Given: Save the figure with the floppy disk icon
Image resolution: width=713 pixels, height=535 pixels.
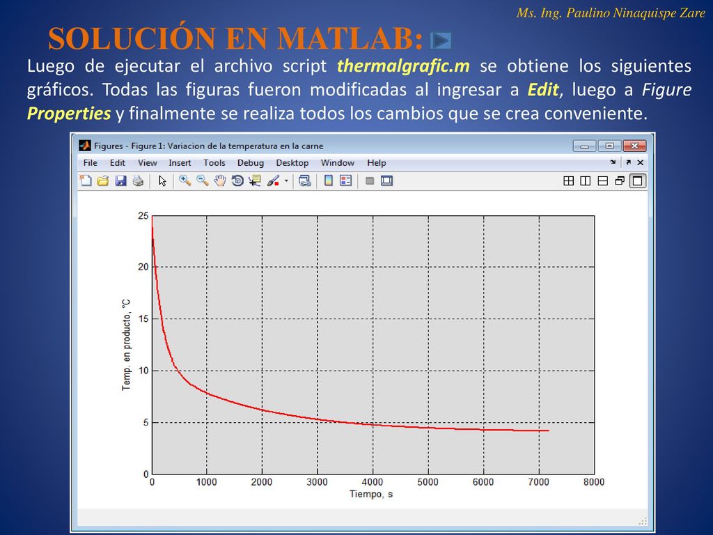Looking at the screenshot, I should point(120,181).
